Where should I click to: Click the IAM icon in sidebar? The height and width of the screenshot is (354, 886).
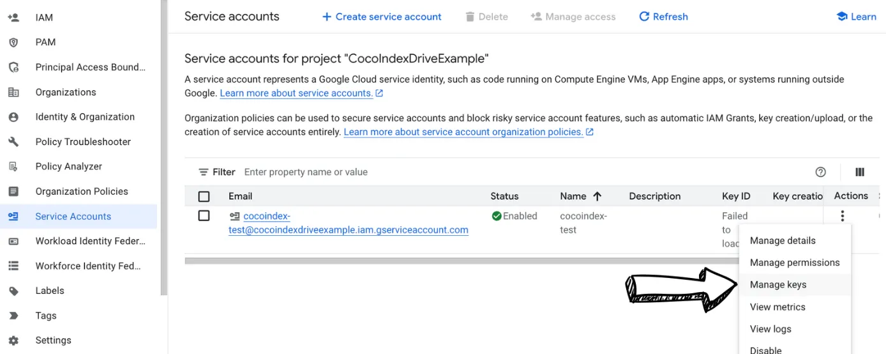pyautogui.click(x=13, y=17)
